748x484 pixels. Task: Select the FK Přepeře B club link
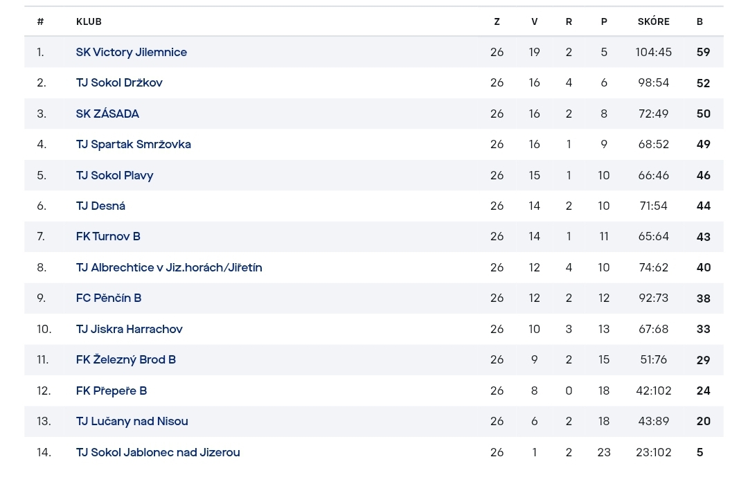click(x=111, y=391)
